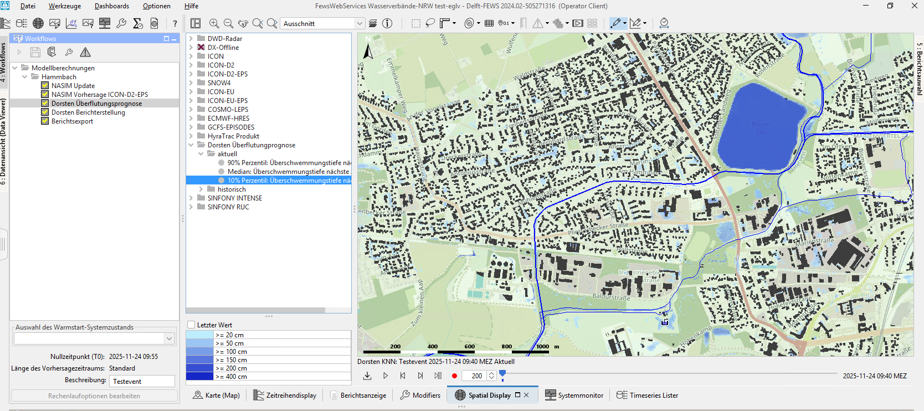924x411 pixels.
Task: Click the data table grid icon
Action: coord(489,23)
